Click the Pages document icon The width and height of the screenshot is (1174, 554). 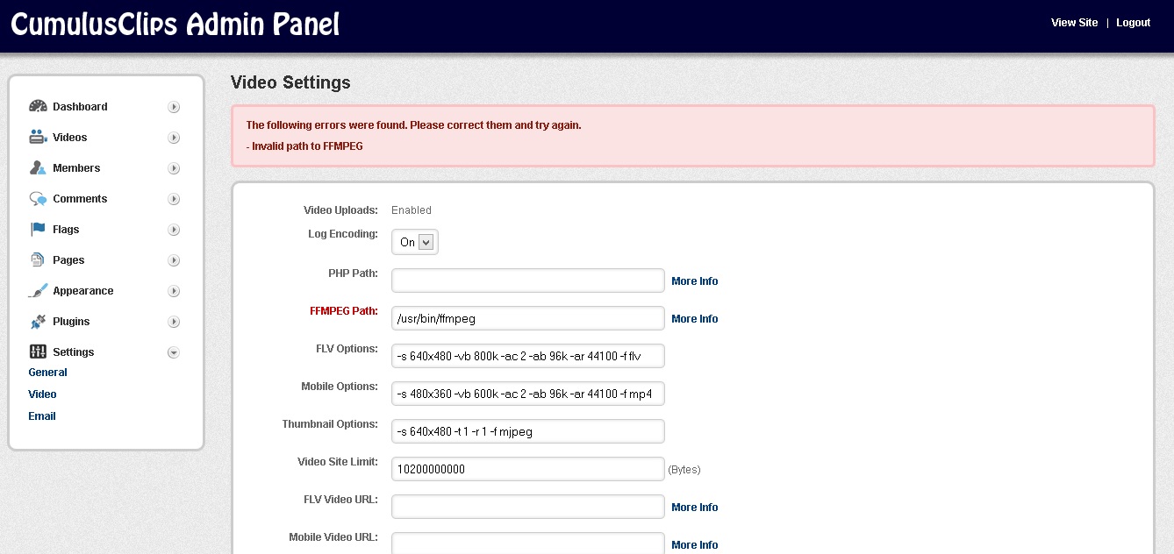coord(37,259)
